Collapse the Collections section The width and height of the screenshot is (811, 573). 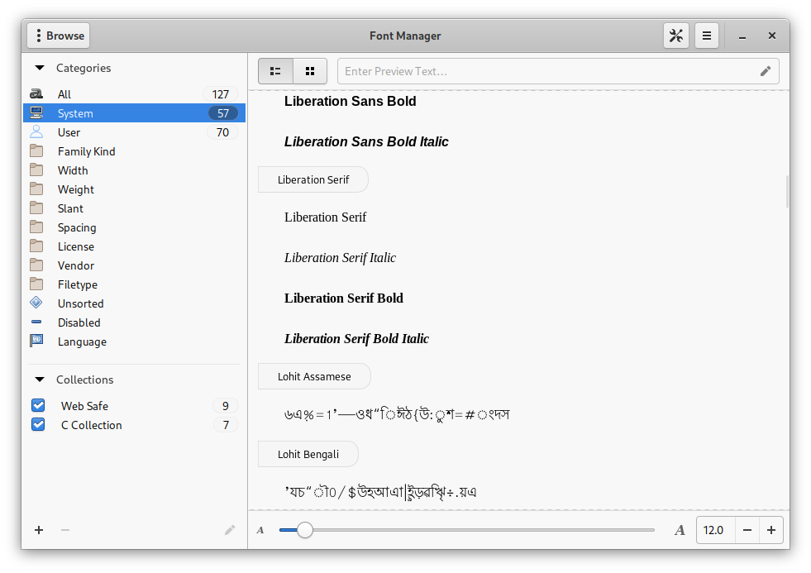tap(40, 380)
